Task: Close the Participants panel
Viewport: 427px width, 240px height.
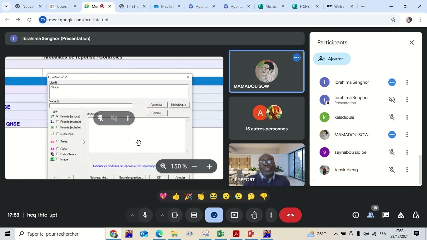Action: 412,42
